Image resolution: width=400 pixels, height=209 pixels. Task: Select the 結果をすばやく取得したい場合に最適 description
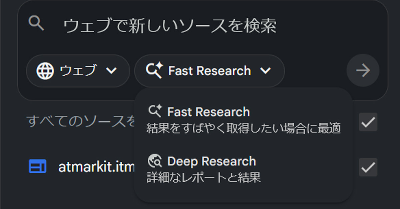click(243, 128)
